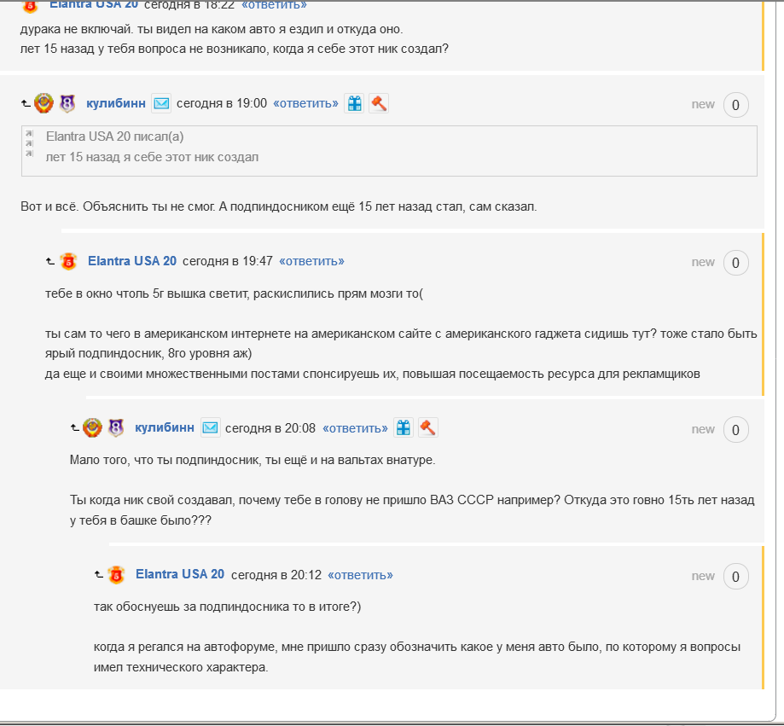Expand the quote arrows in Elantra quote box

click(x=30, y=143)
